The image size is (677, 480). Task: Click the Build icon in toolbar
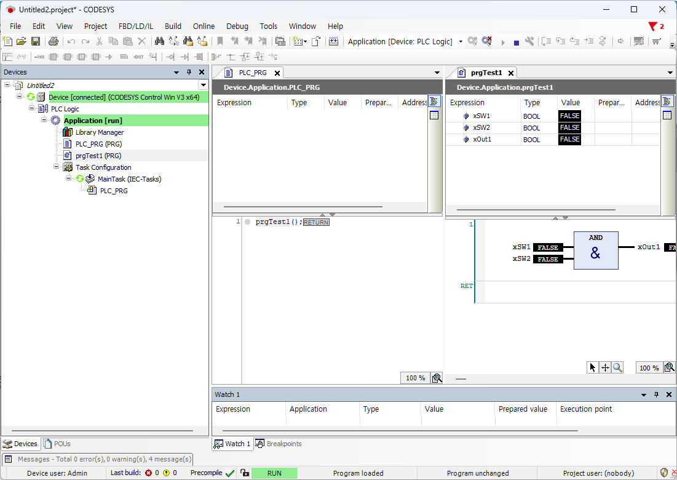tap(333, 41)
